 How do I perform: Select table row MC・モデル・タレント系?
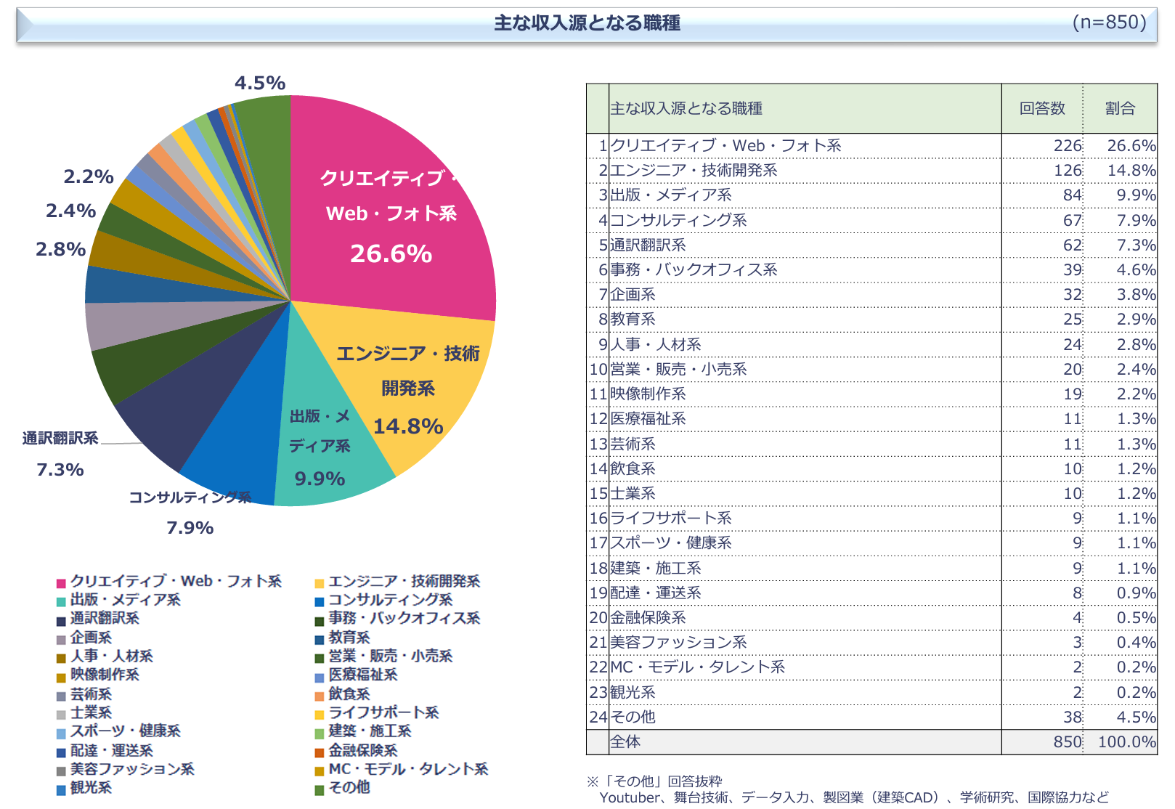coord(871,667)
